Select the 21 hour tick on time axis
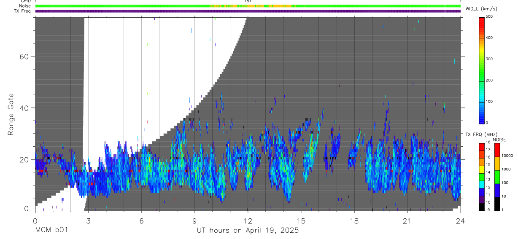 coord(407,220)
